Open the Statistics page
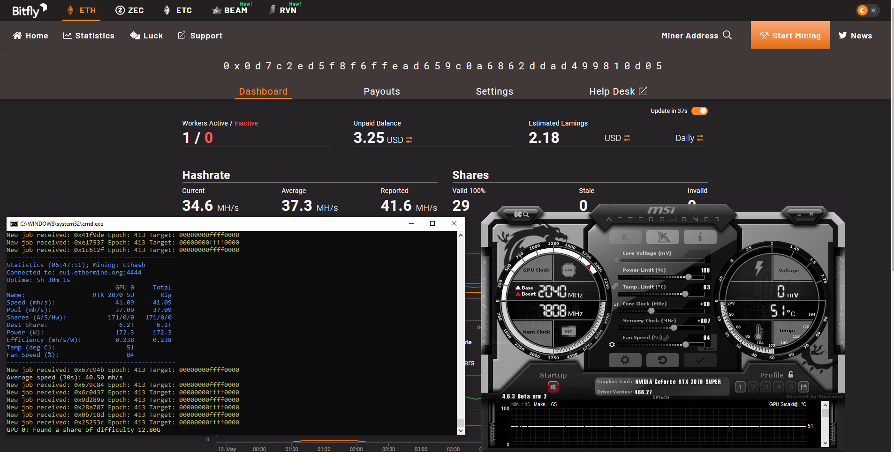This screenshot has width=894, height=452. pos(89,36)
